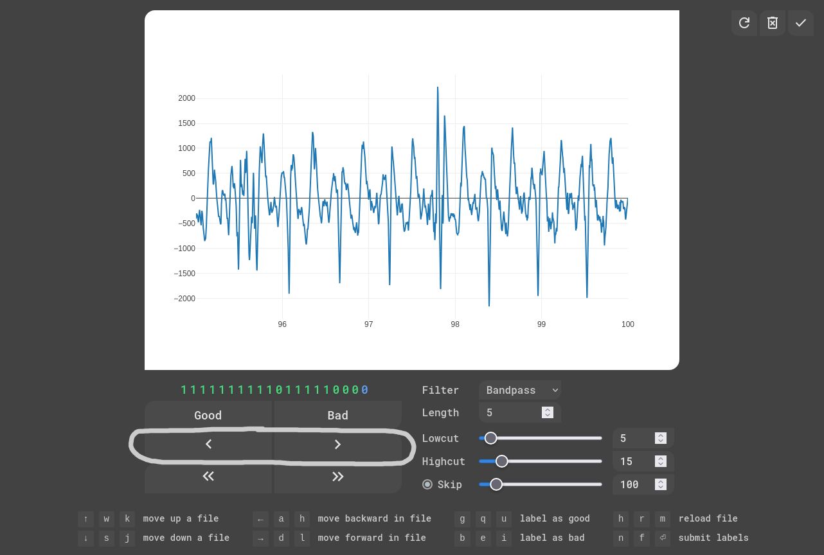Screen dimensions: 824x555
Task: Click the blue current label digit in the sequence
Action: (365, 390)
